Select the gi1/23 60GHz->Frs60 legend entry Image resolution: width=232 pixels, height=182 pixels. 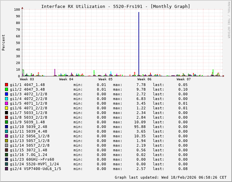32,159
